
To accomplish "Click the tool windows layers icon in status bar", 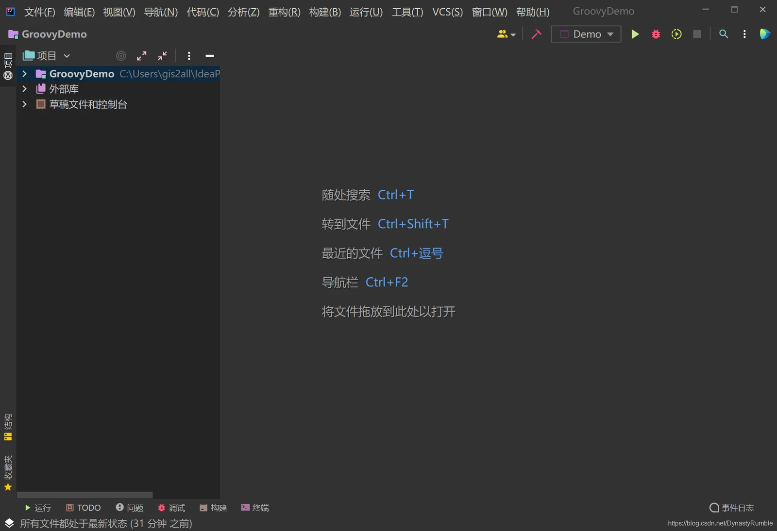I will pos(9,523).
